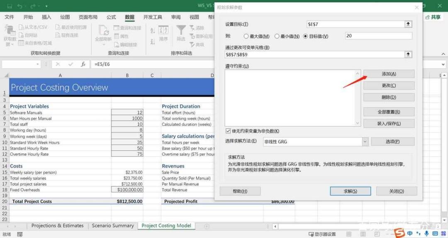Open connection 属性

[122, 36]
